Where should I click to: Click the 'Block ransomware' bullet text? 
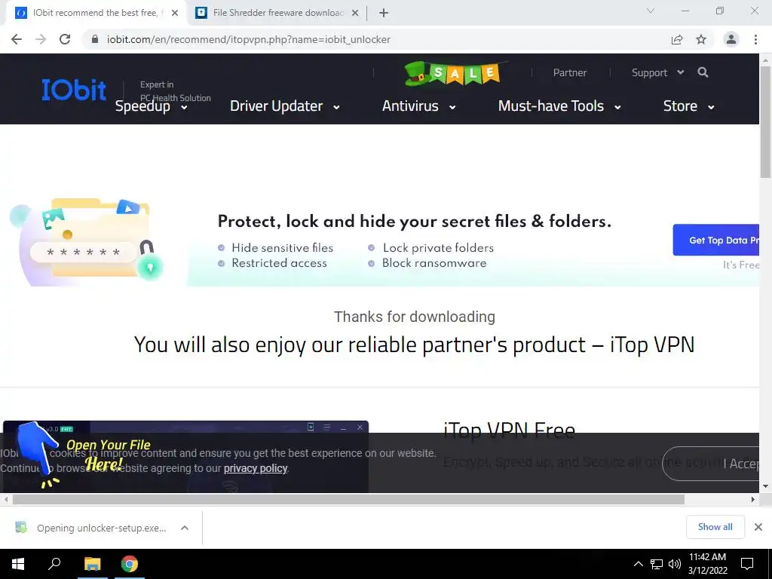(x=434, y=263)
